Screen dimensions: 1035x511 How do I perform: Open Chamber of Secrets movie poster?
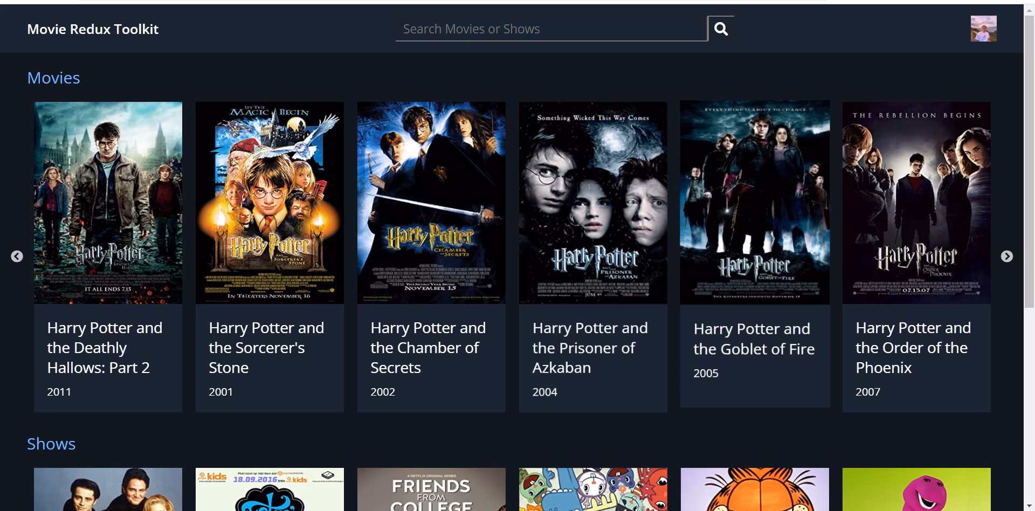point(431,203)
